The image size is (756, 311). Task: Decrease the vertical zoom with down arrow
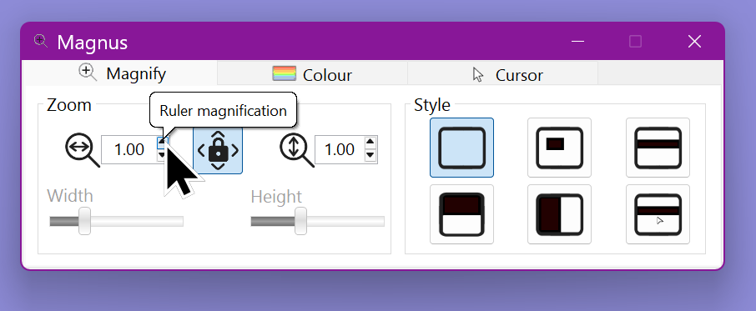click(x=370, y=155)
